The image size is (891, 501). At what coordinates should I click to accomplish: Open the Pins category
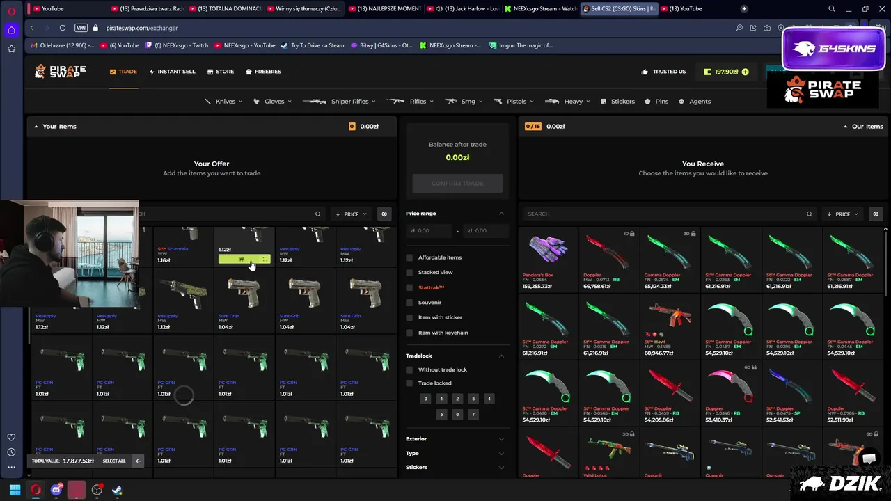point(656,102)
